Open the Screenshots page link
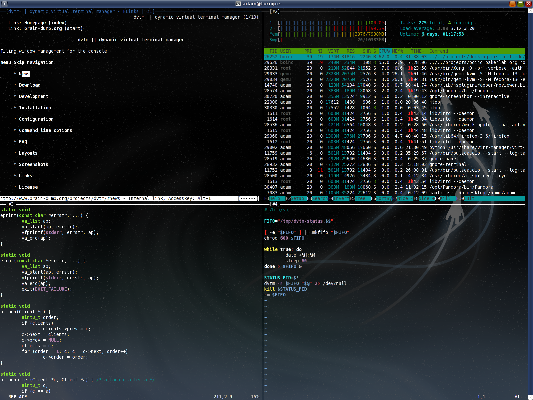The width and height of the screenshot is (533, 400). coord(33,164)
